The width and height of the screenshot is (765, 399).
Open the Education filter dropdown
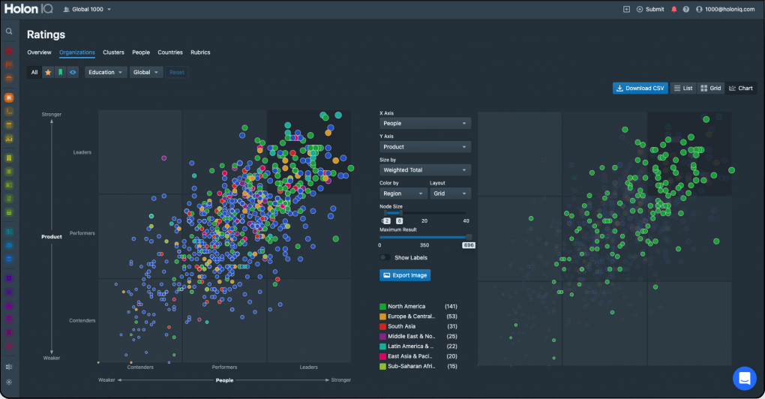pyautogui.click(x=105, y=72)
